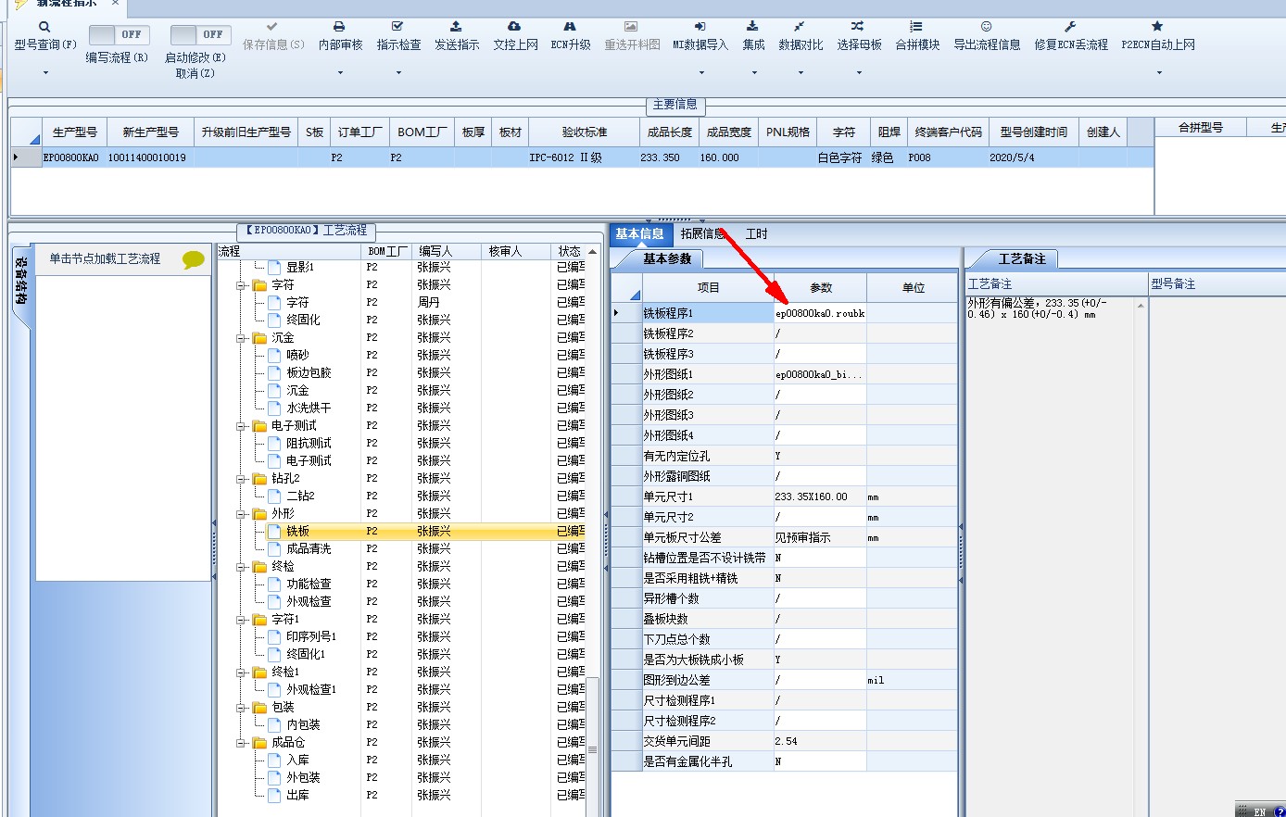1286x817 pixels.
Task: Select the 基本信息 tab
Action: (640, 234)
